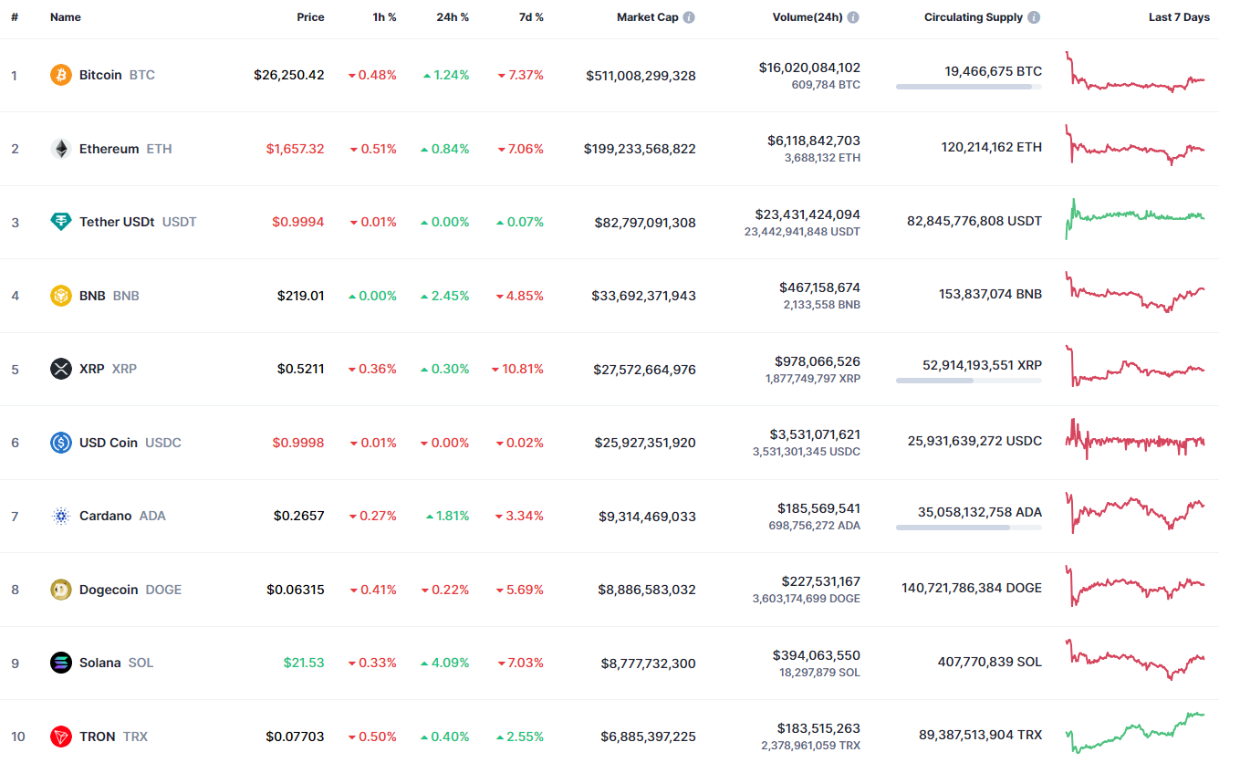This screenshot has height=763, width=1240.
Task: Click the Dogecoin DOGE coin icon
Action: [60, 589]
